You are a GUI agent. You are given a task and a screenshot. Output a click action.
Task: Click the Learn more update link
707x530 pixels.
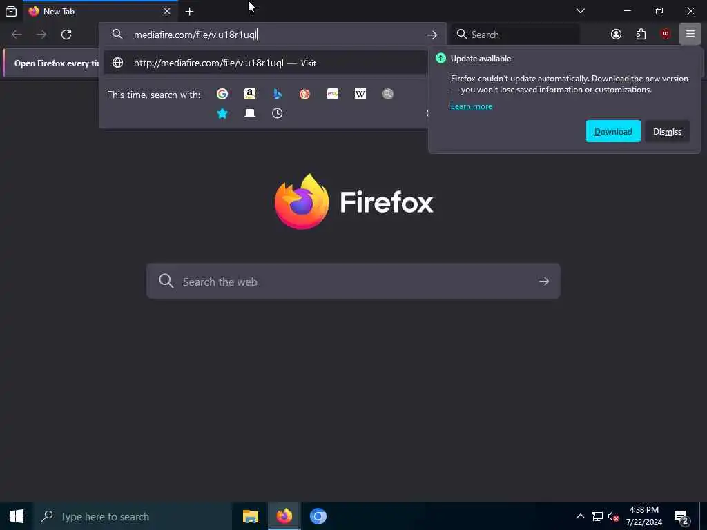coord(471,106)
